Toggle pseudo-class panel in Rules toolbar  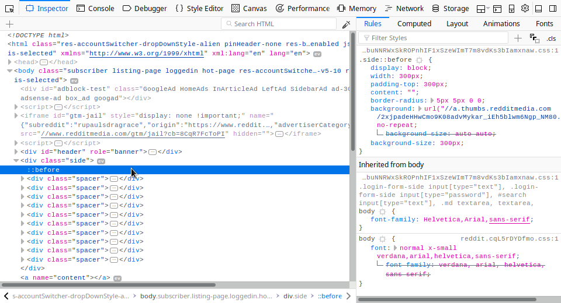pos(534,38)
